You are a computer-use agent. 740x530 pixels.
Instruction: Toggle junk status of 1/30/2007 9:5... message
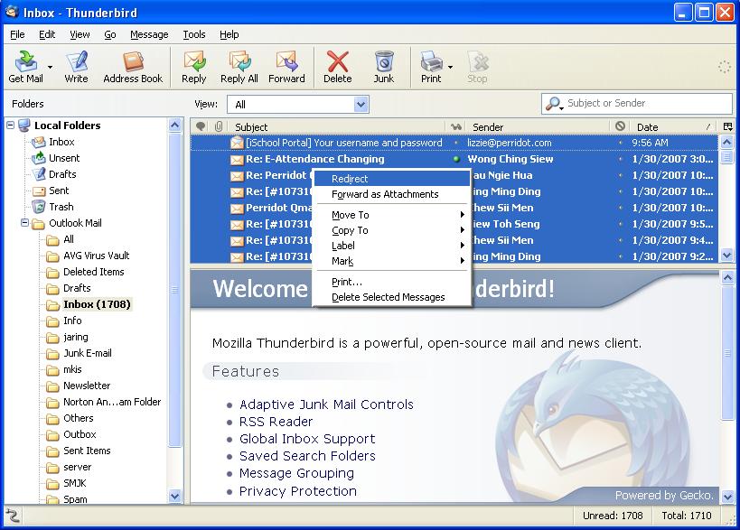(x=620, y=224)
